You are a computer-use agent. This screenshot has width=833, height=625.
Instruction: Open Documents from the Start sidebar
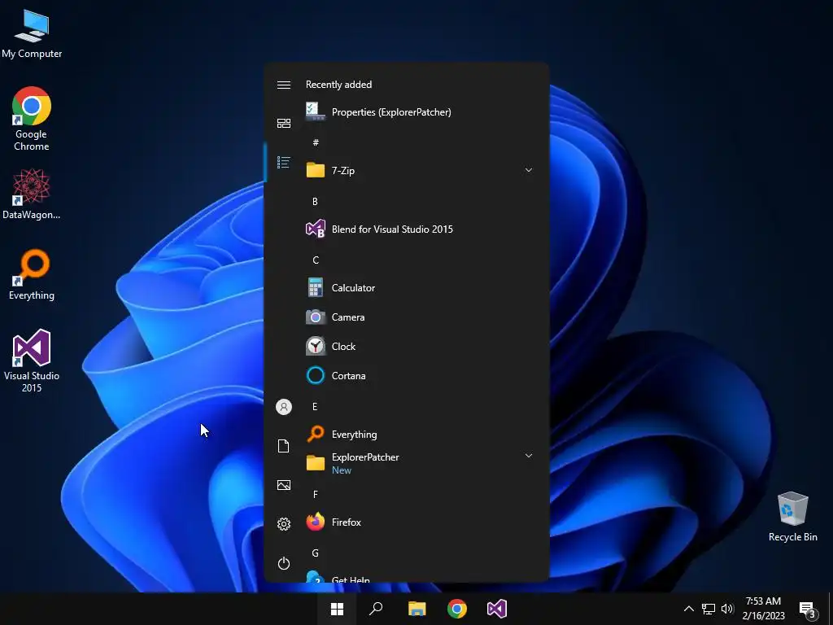pos(284,446)
